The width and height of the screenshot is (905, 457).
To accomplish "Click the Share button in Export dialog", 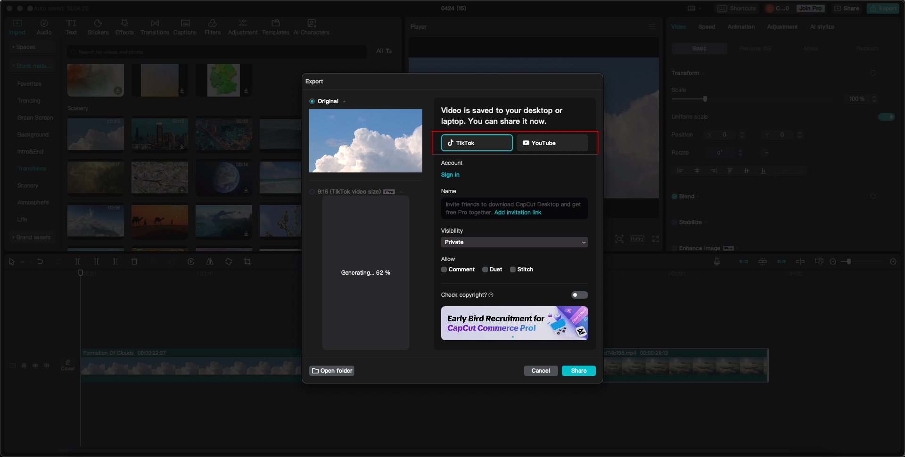I will point(578,371).
